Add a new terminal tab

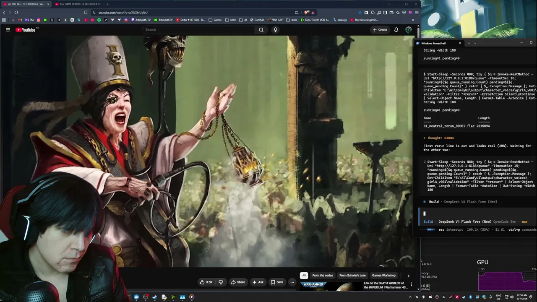tap(469, 43)
